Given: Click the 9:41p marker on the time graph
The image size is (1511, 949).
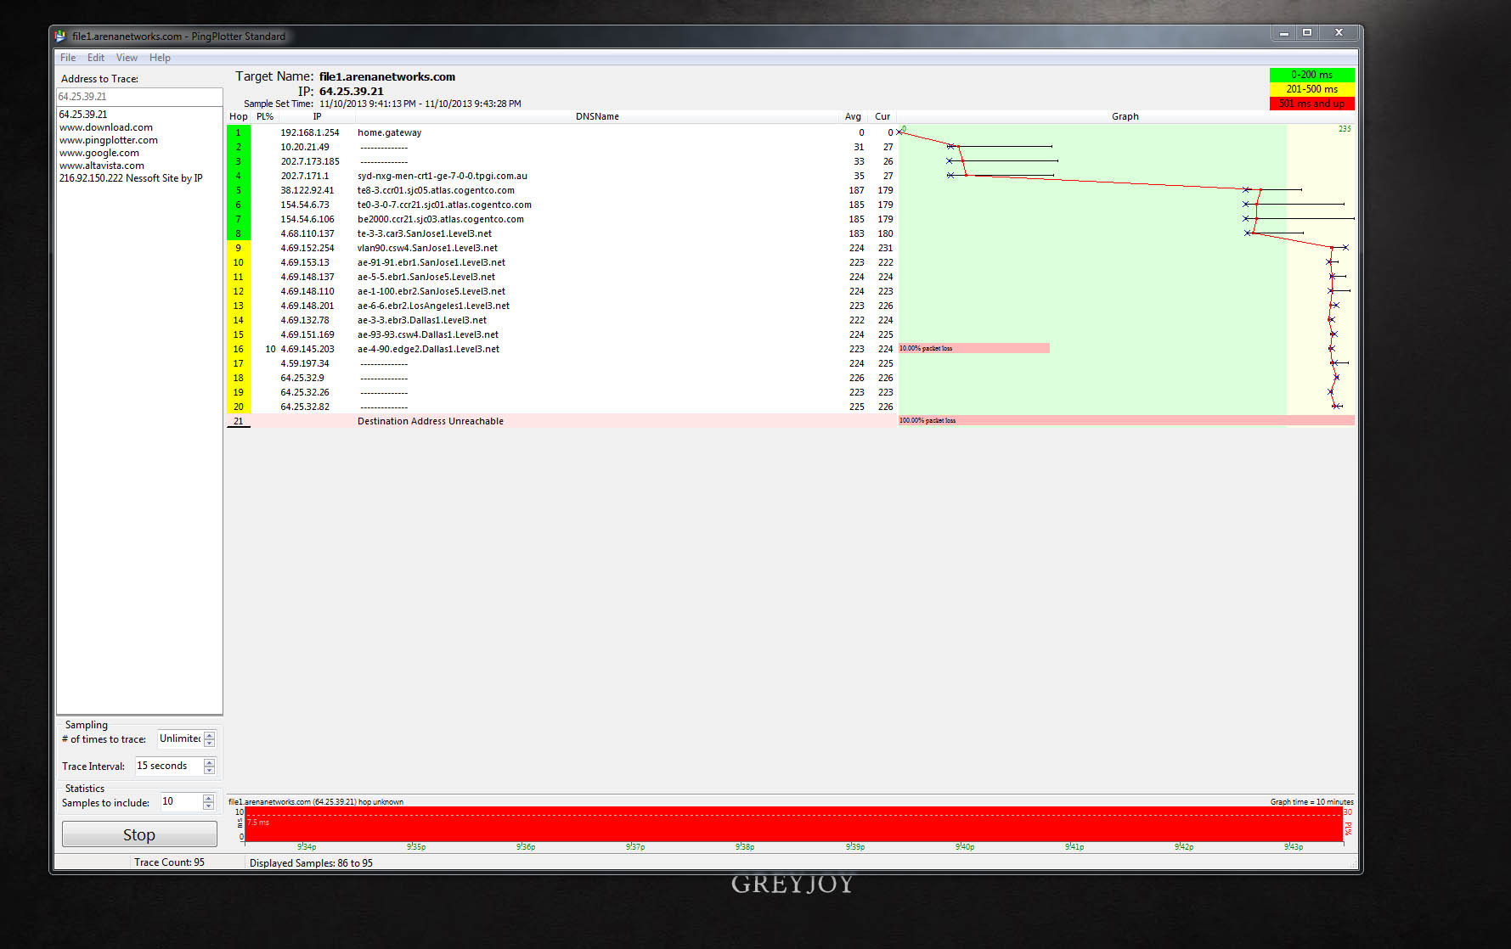Looking at the screenshot, I should (x=1074, y=846).
